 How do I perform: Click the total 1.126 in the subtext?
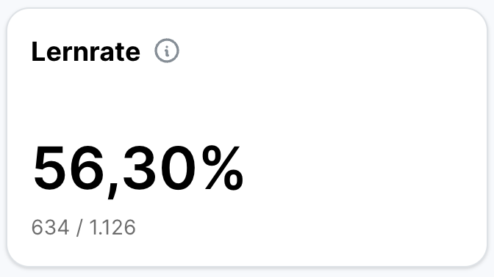(112, 227)
